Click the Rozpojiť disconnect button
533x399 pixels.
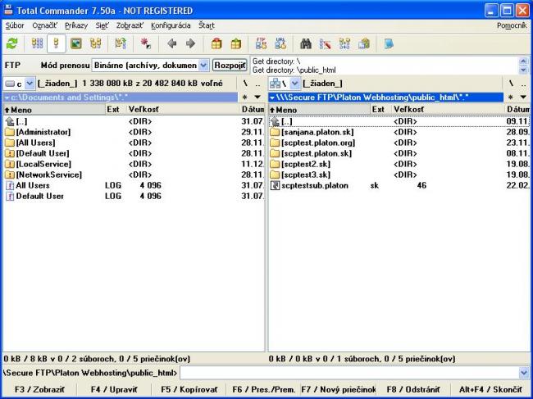point(230,66)
